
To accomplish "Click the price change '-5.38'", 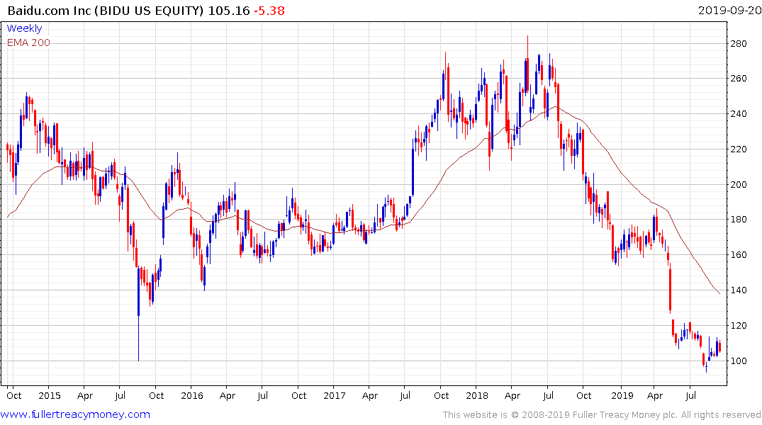I will click(269, 11).
